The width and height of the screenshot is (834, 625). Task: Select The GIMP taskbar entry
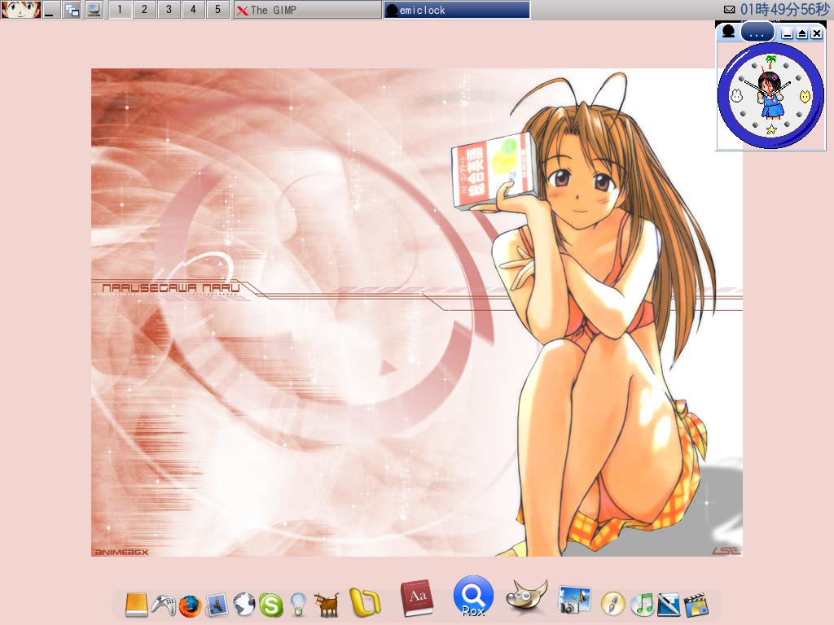pos(307,10)
